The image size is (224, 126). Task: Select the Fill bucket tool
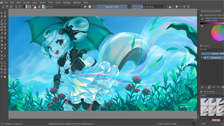(1, 52)
